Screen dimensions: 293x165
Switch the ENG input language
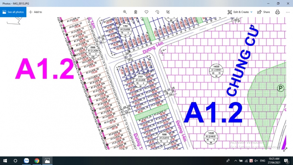pos(263,161)
